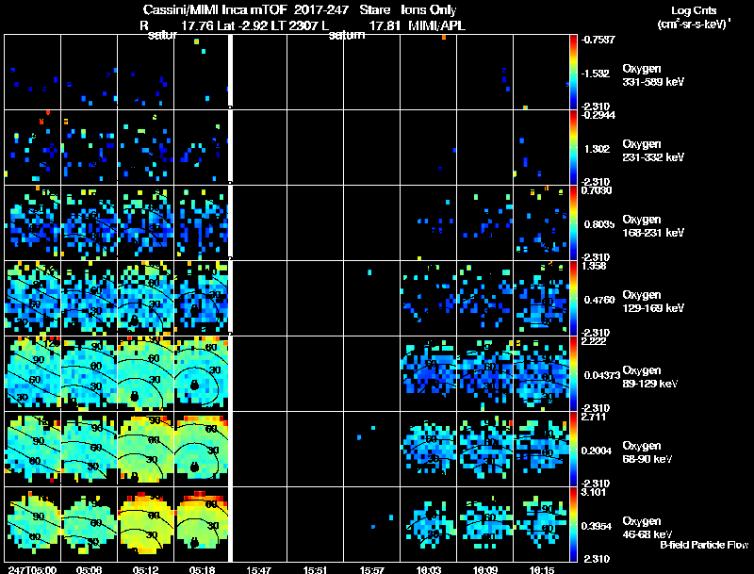The image size is (754, 574).
Task: Select the Oxygen 168-231 keV row label
Action: click(653, 226)
